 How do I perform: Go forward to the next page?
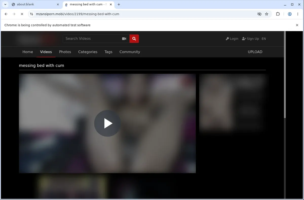click(14, 14)
